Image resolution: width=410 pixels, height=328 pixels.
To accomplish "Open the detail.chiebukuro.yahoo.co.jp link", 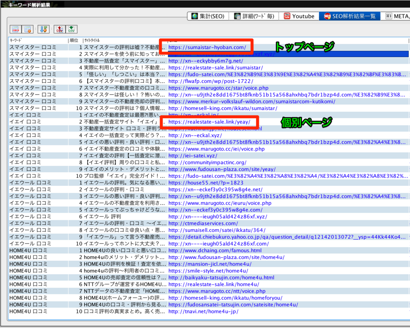I will 287,237.
